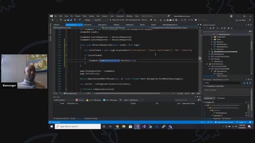
Task: Open the Commit All dropdown arrow
Action: (214, 98)
